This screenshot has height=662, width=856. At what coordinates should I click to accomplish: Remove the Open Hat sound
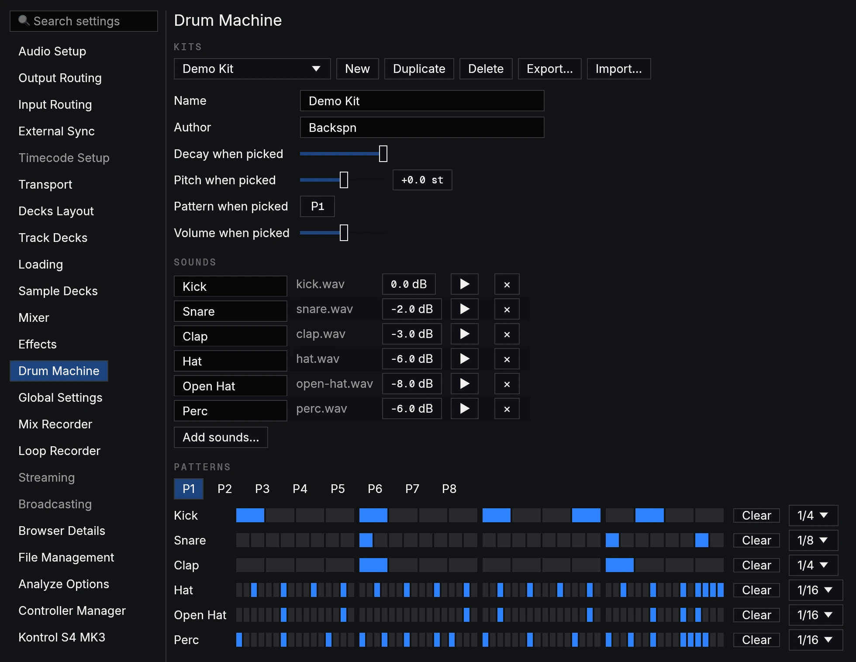coord(507,384)
